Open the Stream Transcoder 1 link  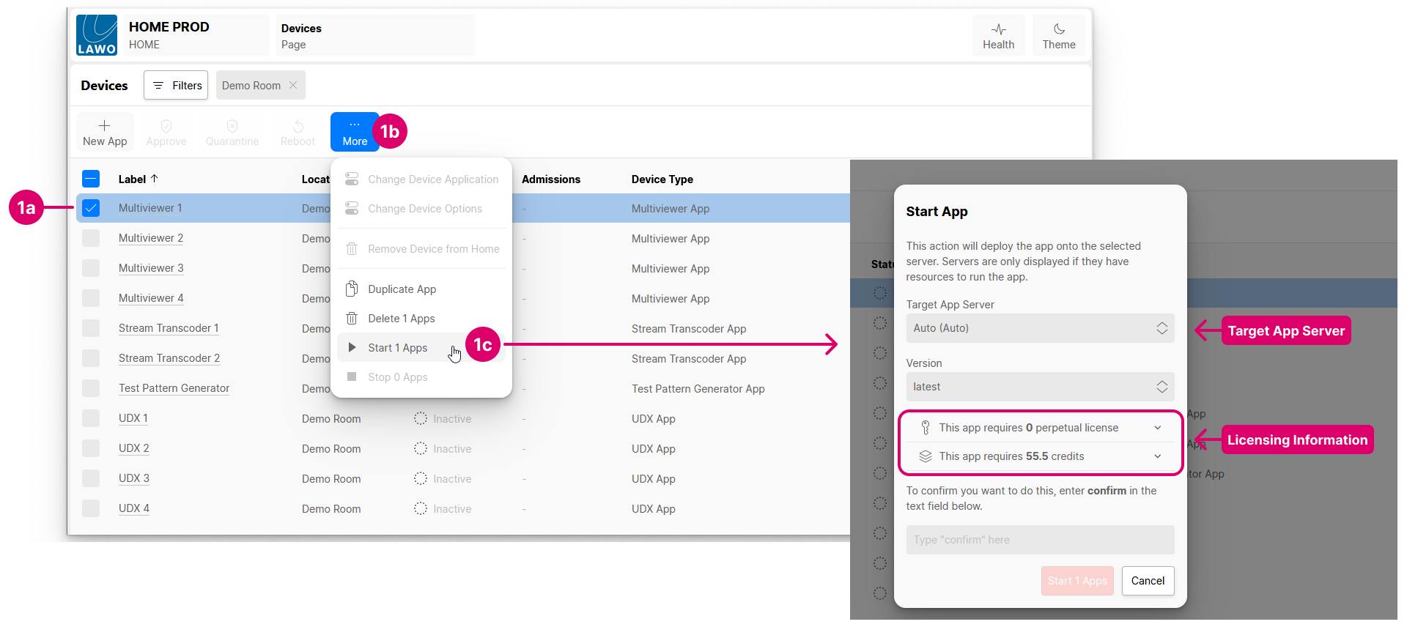click(169, 328)
